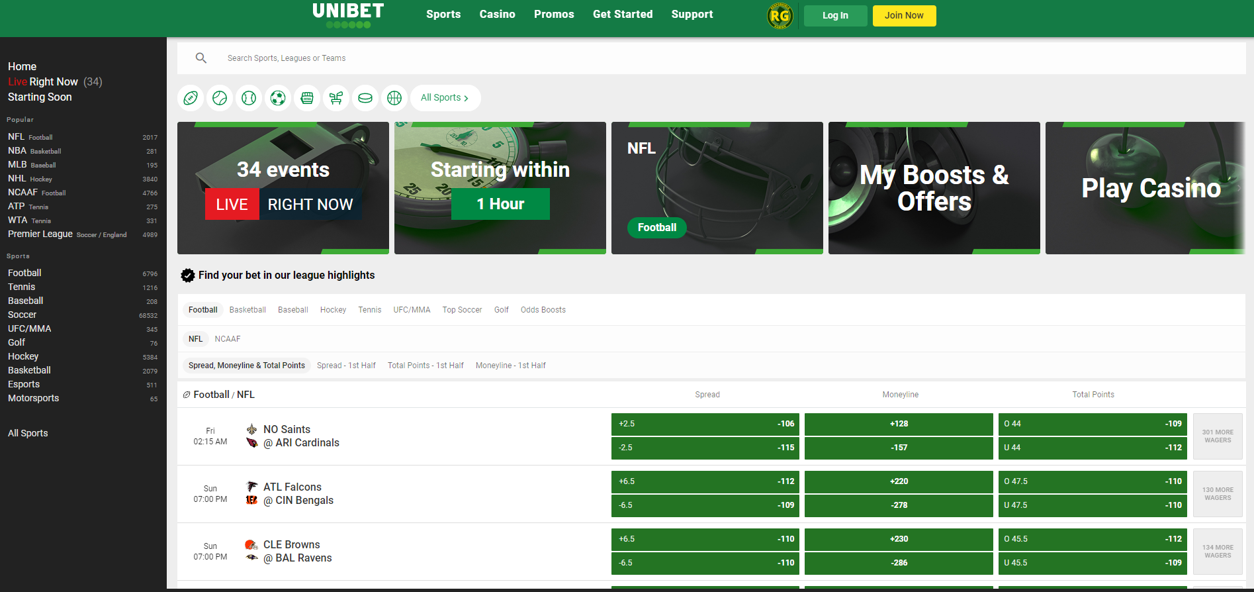Image resolution: width=1254 pixels, height=592 pixels.
Task: Select Total Points - 1st Half market tab
Action: click(x=425, y=366)
